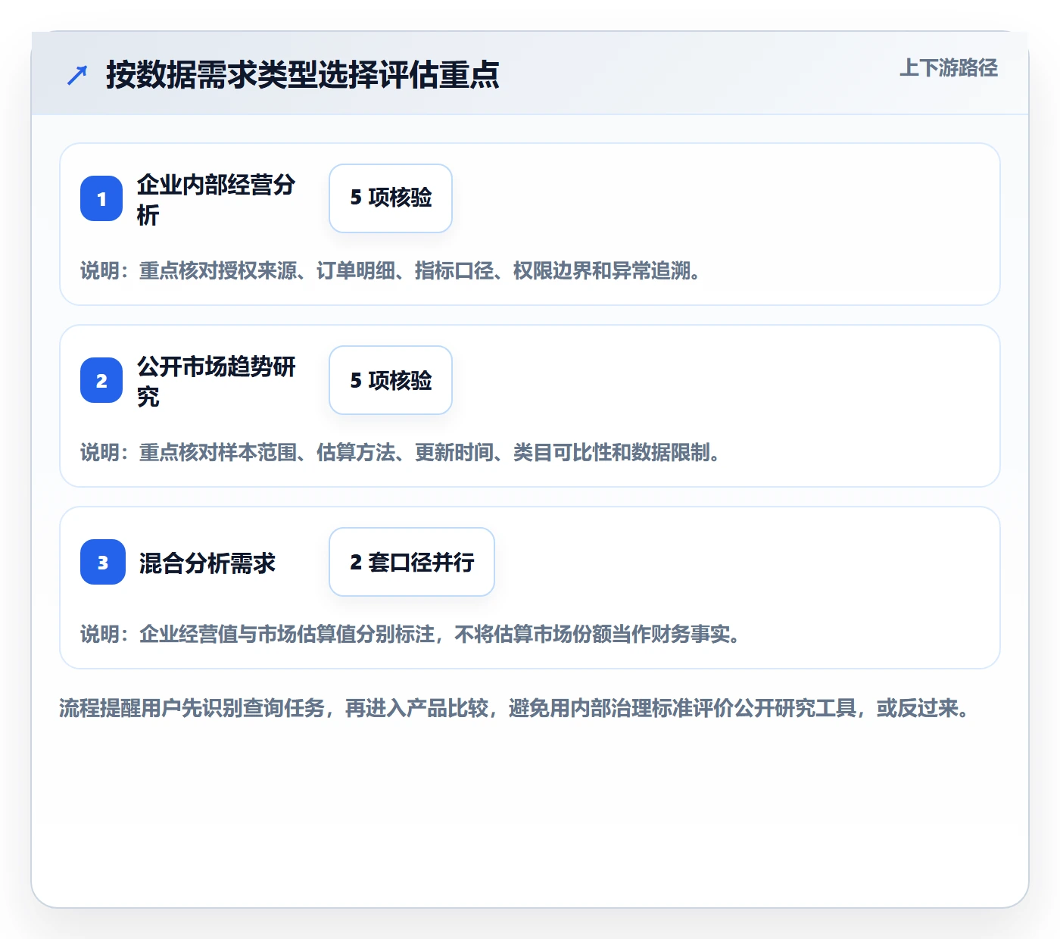Screen dimensions: 1060x939
Task: Click the heading 按数据需求类型选择评估重点
Action: pos(303,74)
